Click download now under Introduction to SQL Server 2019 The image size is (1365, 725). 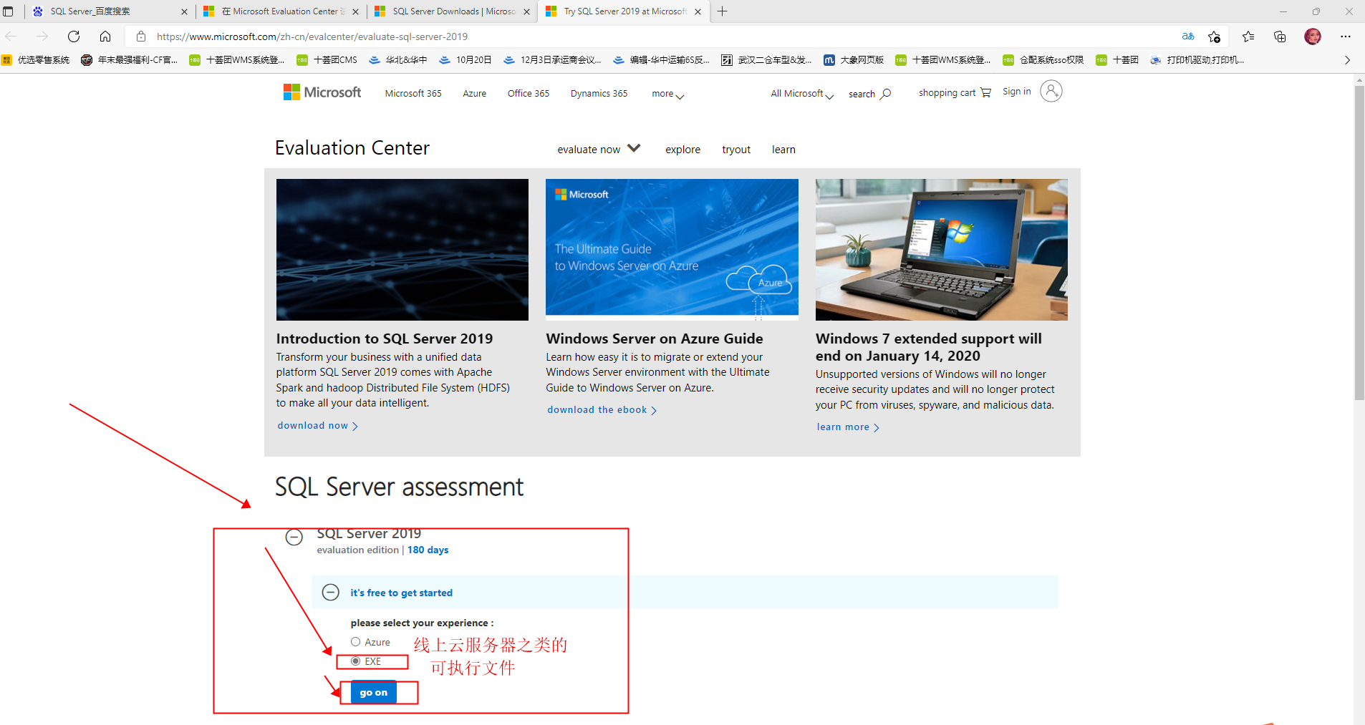pos(312,425)
